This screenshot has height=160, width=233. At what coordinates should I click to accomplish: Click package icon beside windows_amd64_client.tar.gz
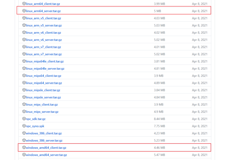[x=24, y=148]
